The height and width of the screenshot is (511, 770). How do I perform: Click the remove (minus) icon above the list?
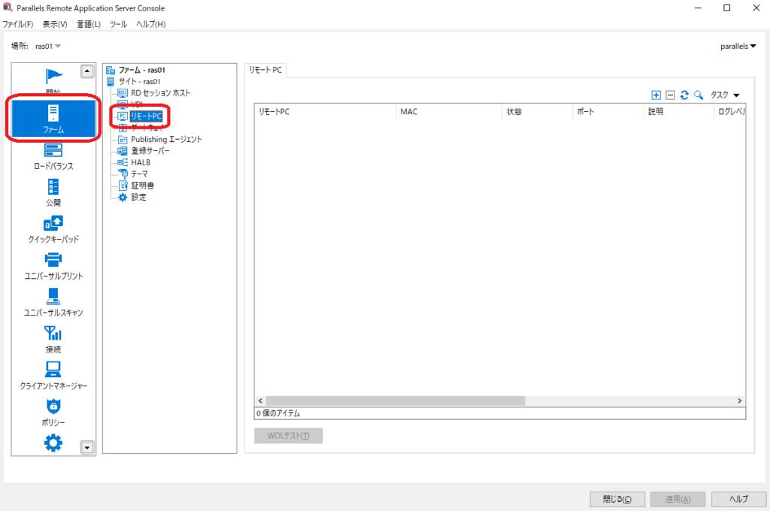670,95
